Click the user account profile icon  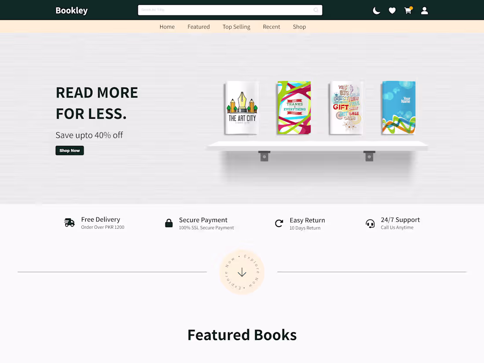(x=424, y=11)
